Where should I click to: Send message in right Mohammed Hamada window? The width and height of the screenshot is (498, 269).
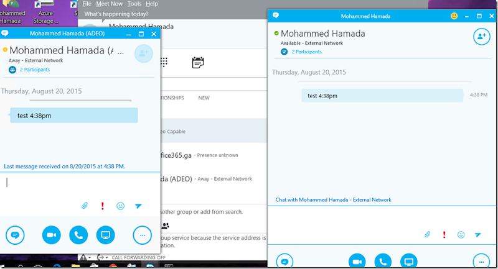point(477,235)
